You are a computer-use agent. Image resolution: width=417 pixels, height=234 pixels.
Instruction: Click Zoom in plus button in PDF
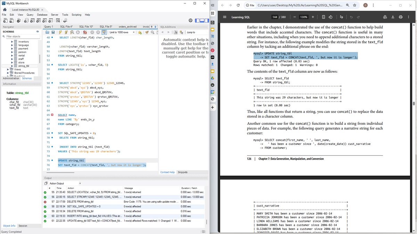313,17
